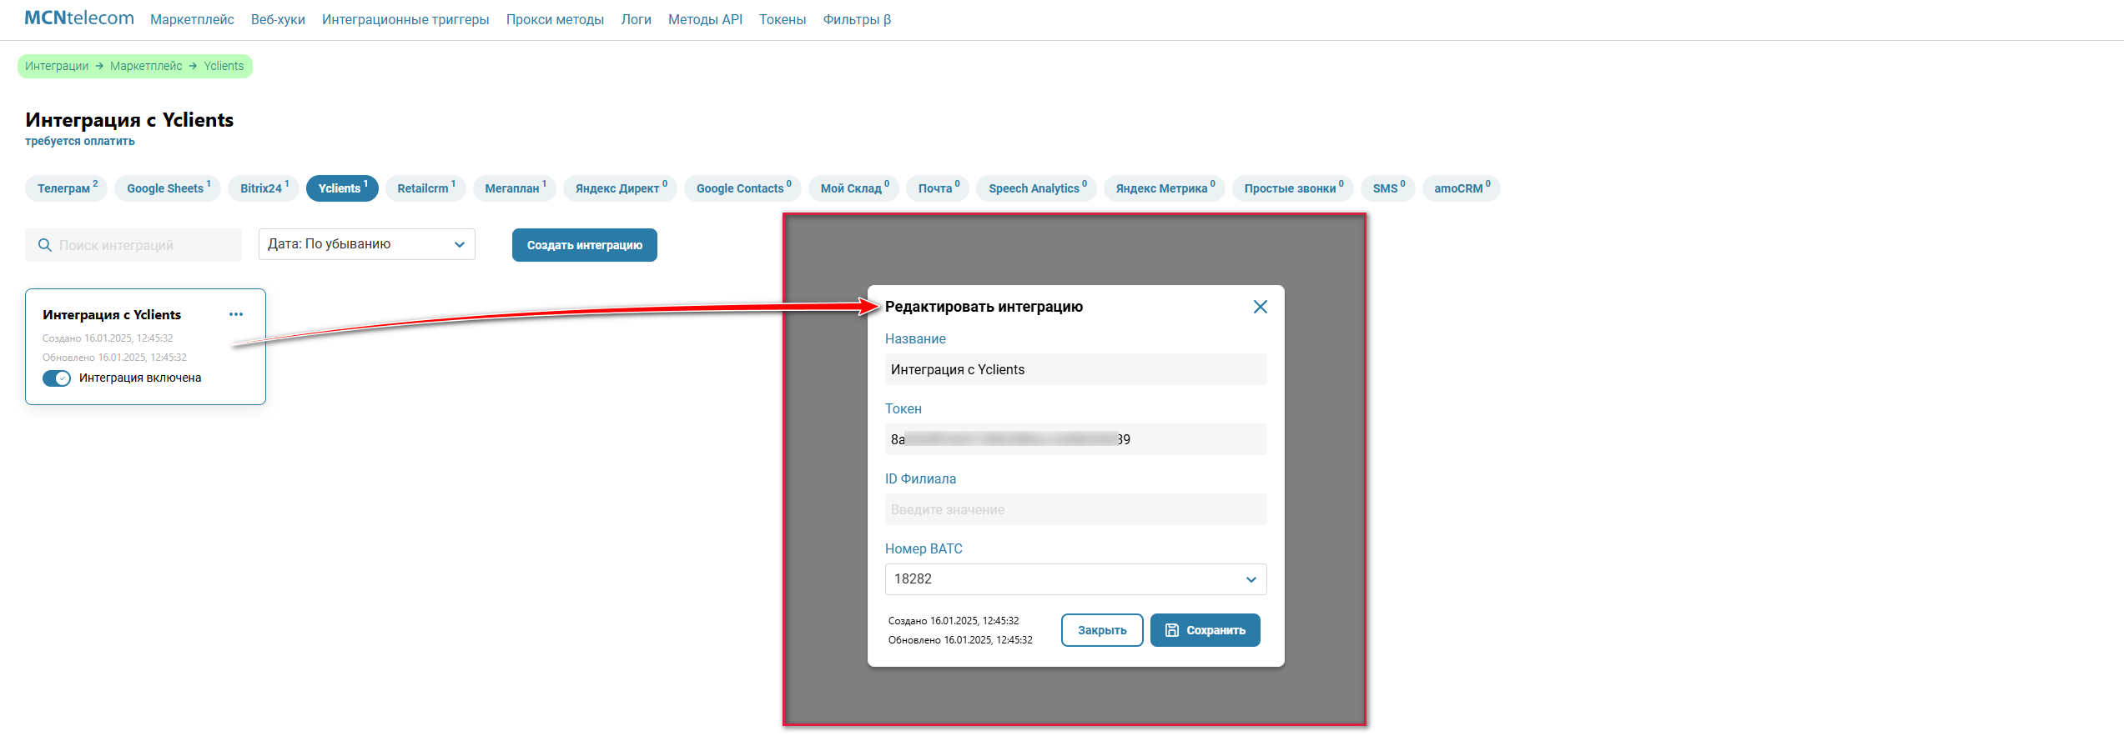Open Методы API menu item
Image resolution: width=2124 pixels, height=746 pixels.
coord(705,19)
